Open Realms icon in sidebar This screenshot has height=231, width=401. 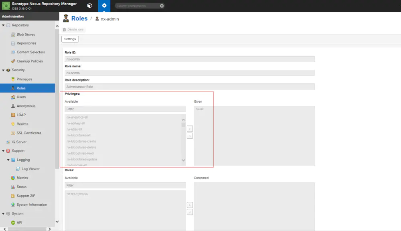point(13,124)
